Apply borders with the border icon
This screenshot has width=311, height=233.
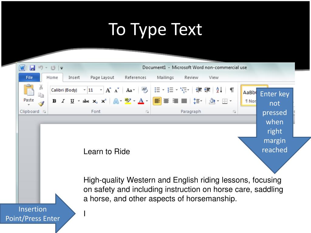point(225,101)
